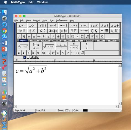Image resolution: width=131 pixels, height=130 pixels.
Task: Click the black Color swatch in status bar
Action: click(x=85, y=111)
